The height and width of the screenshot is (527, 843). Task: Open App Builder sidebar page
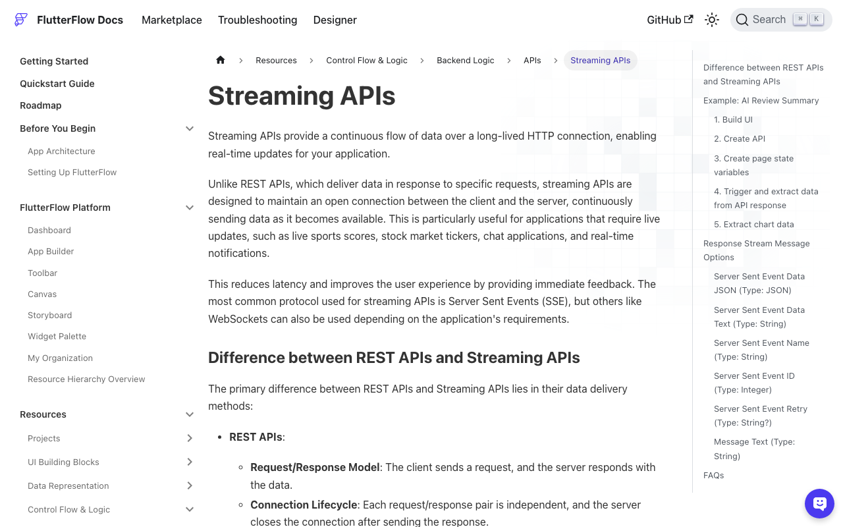[51, 251]
